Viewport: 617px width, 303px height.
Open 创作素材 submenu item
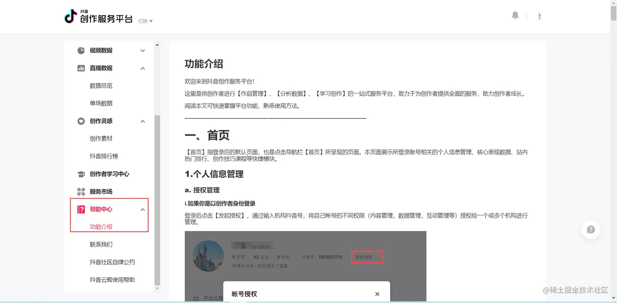[101, 139]
